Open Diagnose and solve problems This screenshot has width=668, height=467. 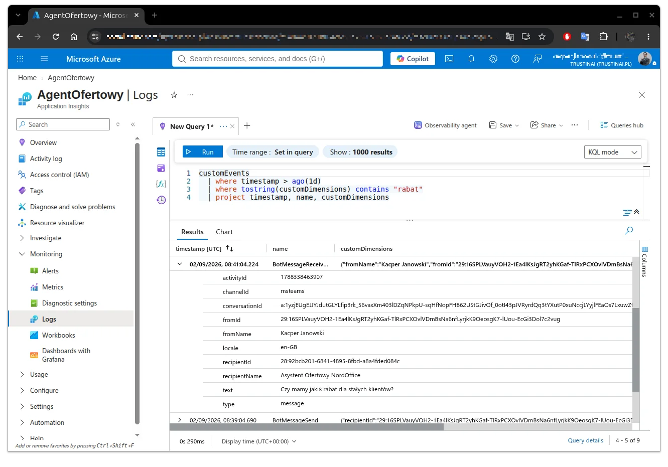point(72,207)
